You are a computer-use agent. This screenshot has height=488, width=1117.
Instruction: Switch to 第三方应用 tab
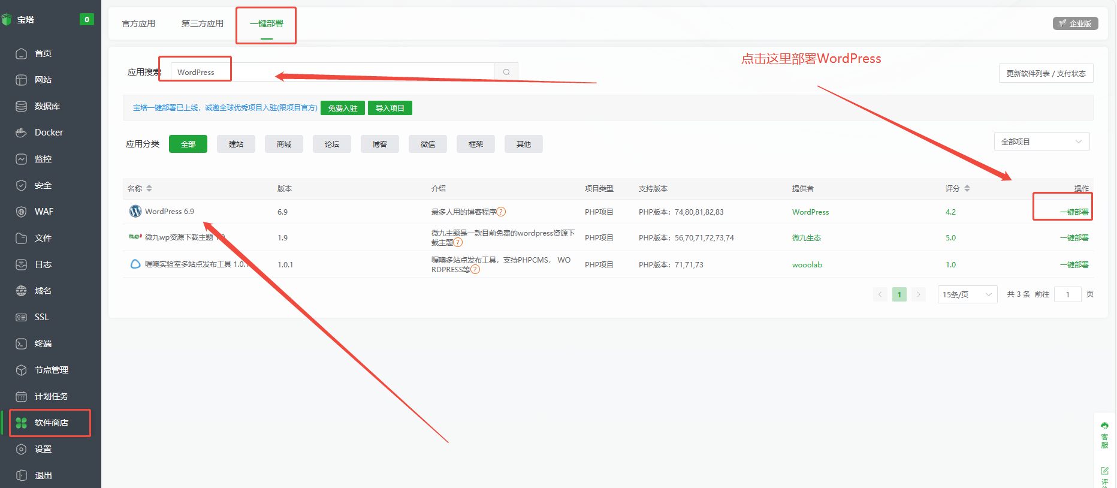coord(203,23)
